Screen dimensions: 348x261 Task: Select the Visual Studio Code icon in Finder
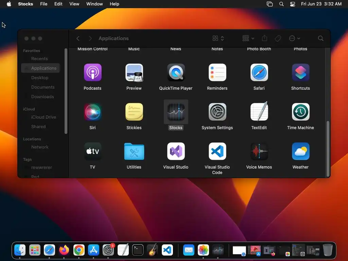coord(217,151)
